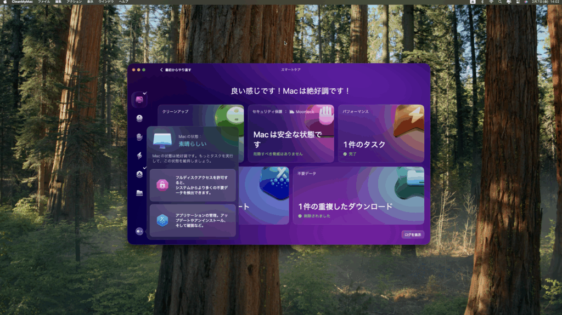Click the Mac status monitor icon
This screenshot has width=562, height=315.
pos(162,140)
